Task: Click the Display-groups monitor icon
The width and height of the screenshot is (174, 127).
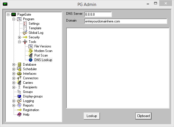Action: pos(19,96)
